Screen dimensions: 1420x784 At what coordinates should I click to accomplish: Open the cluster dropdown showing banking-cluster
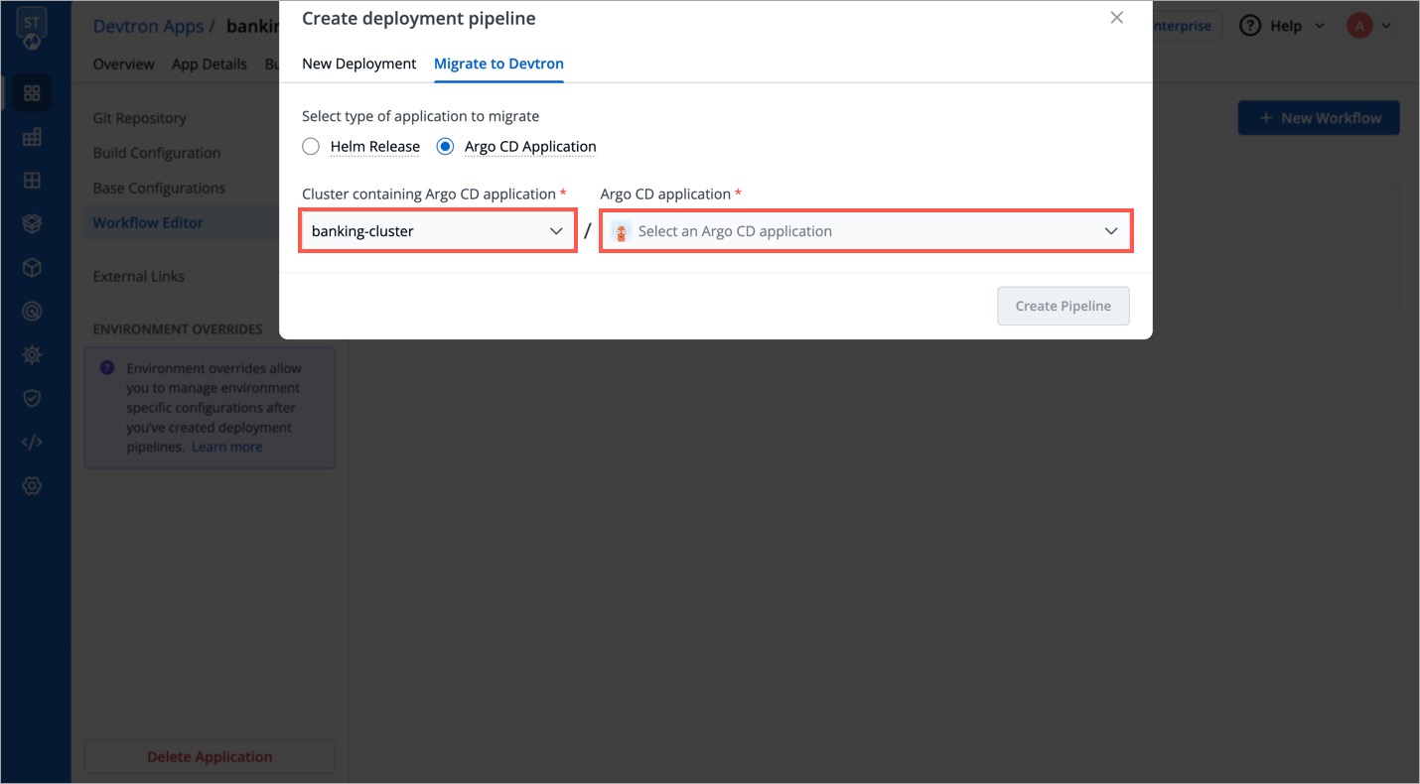coord(437,230)
